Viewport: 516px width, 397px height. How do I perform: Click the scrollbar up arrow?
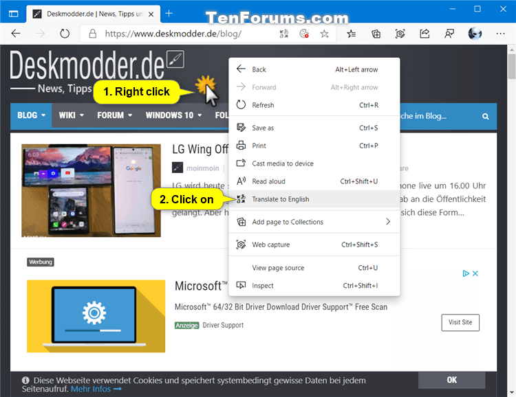[511, 49]
